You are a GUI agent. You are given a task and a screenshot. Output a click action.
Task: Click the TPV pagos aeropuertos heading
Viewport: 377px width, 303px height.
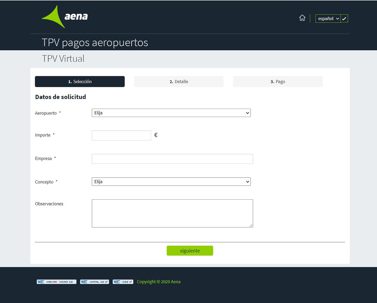[95, 43]
